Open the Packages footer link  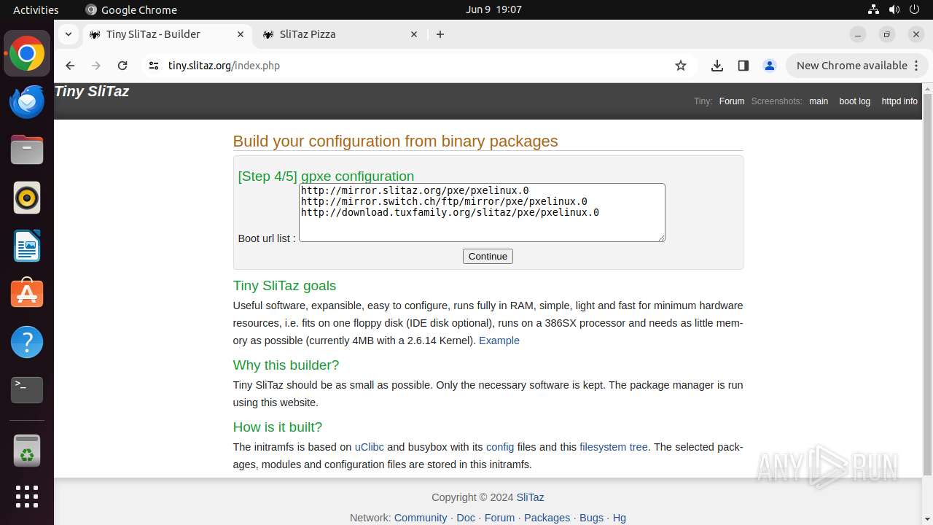(x=547, y=518)
